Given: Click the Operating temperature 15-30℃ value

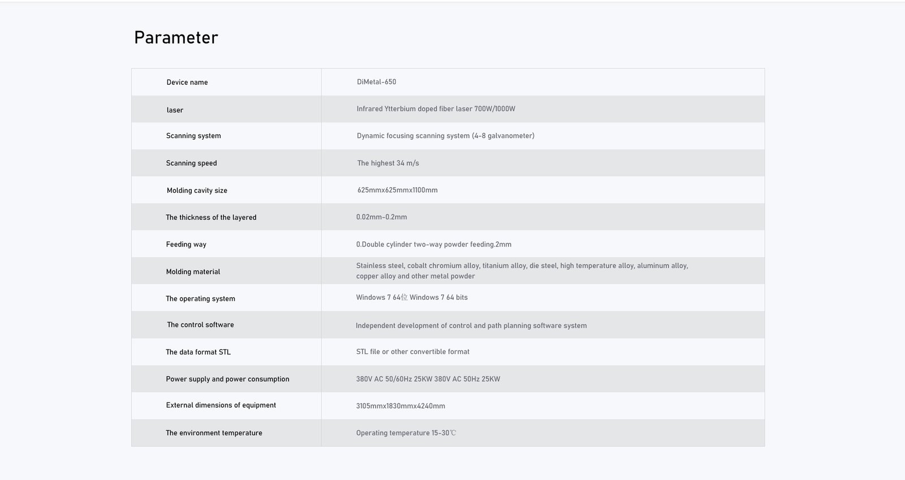Looking at the screenshot, I should (406, 433).
